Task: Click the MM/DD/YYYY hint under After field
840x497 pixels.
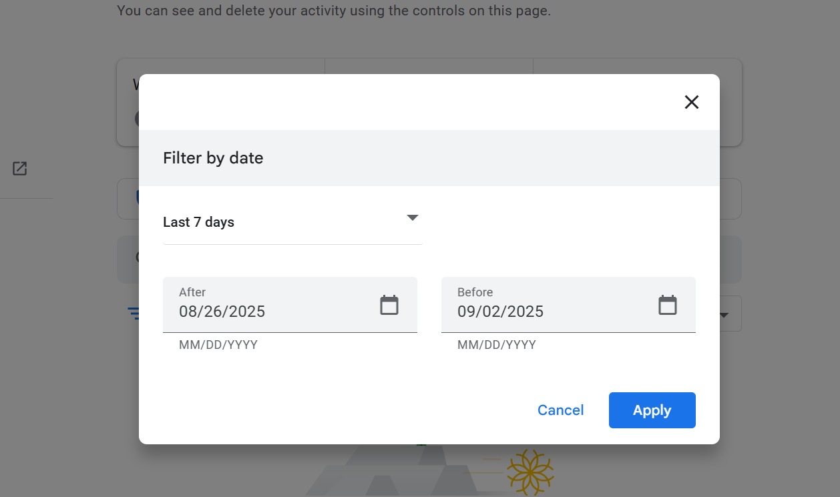Action: (x=217, y=344)
